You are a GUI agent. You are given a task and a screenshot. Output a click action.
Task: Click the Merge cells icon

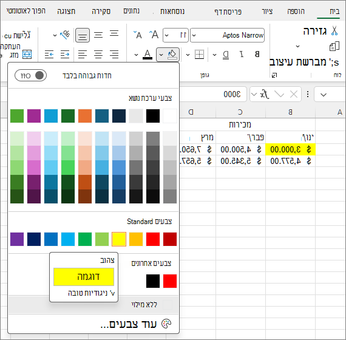[x=27, y=54]
